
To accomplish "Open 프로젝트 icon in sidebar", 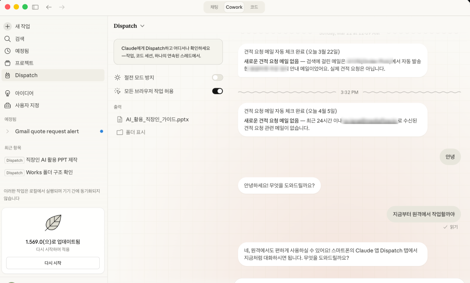I will coord(7,63).
